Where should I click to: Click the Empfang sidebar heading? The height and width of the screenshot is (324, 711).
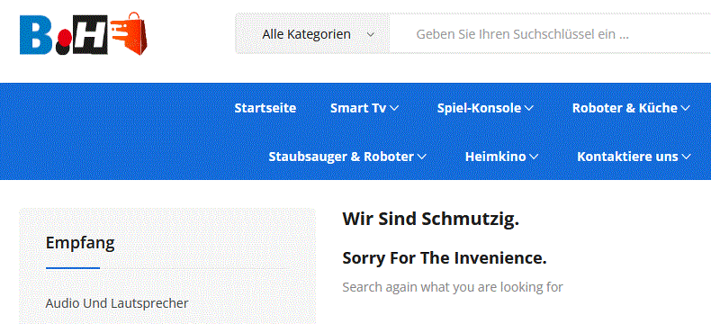click(80, 243)
